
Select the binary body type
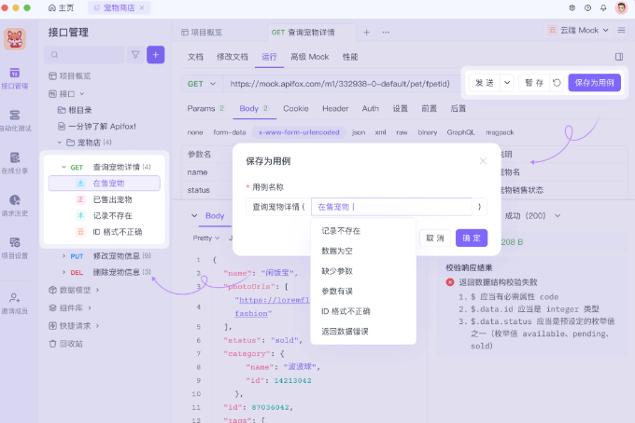(428, 132)
